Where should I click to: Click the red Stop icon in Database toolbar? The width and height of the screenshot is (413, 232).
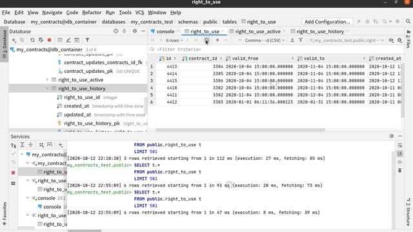pyautogui.click(x=49, y=40)
